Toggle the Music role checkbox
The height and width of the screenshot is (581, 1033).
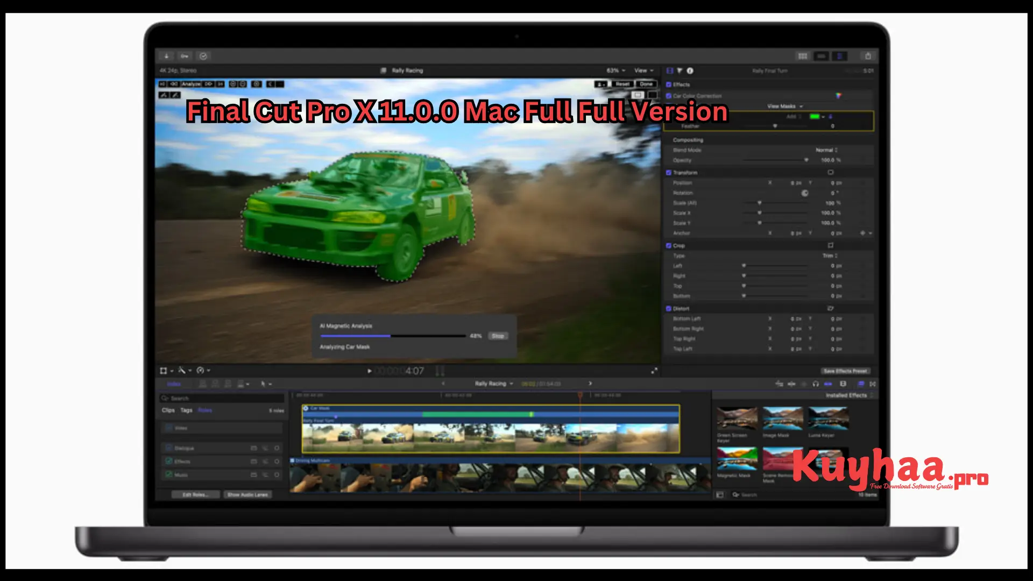point(169,474)
